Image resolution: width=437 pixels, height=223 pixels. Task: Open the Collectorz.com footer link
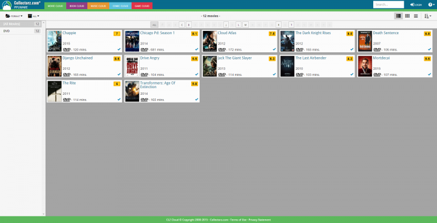click(219, 220)
